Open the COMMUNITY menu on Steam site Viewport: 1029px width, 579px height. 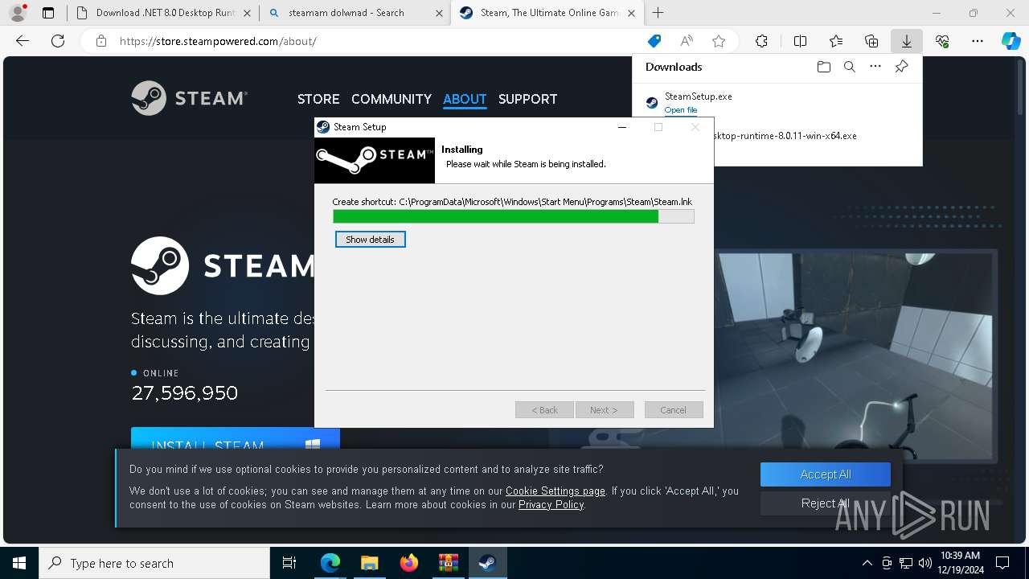(x=392, y=99)
